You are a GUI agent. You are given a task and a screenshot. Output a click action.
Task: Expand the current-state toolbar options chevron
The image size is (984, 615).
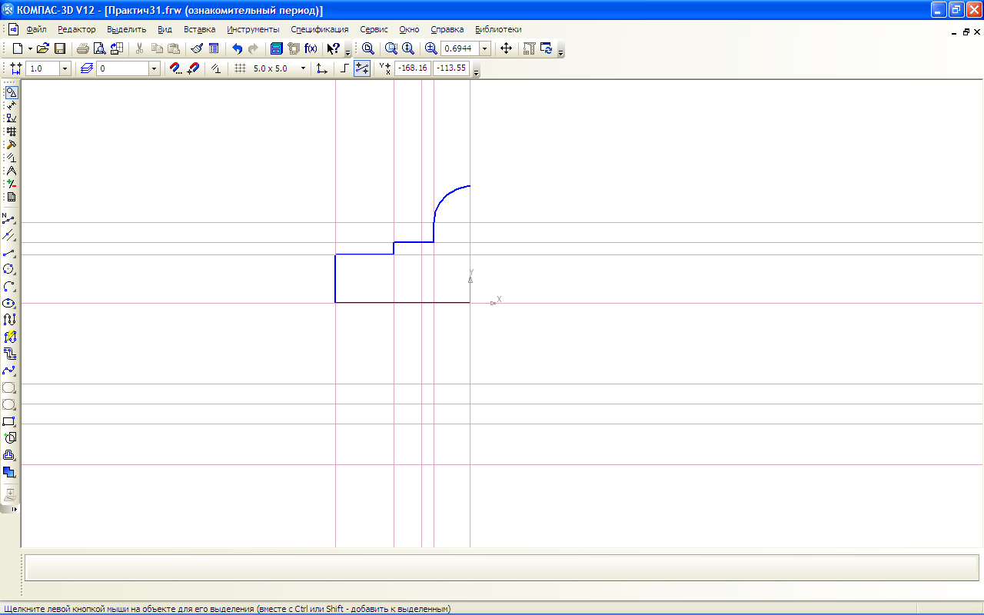click(477, 71)
